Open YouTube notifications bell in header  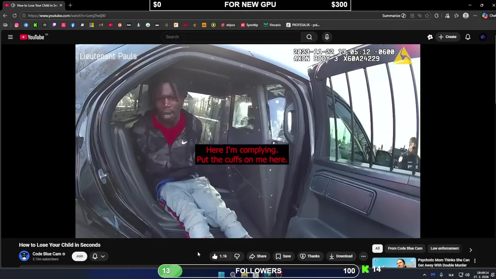(468, 37)
